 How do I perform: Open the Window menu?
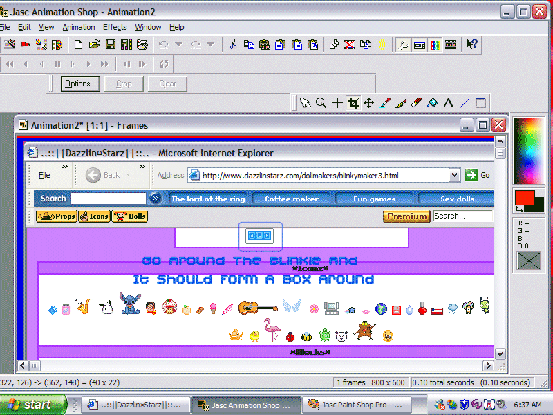(x=148, y=27)
